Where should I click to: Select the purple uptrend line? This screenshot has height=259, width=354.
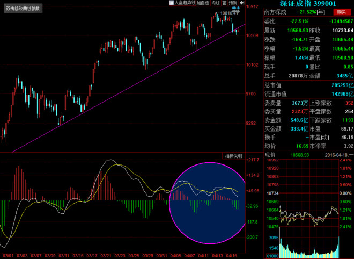128,88
